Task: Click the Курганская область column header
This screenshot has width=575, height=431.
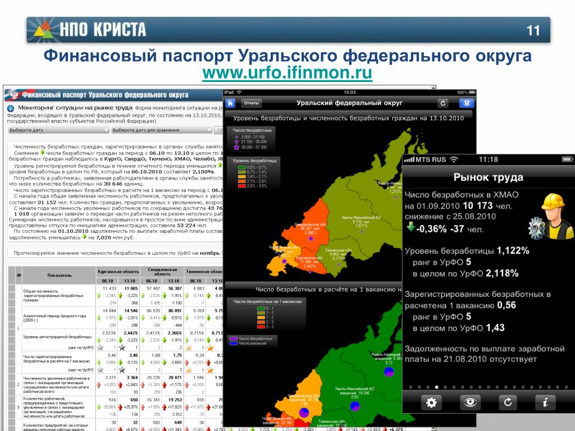Action: (x=118, y=272)
